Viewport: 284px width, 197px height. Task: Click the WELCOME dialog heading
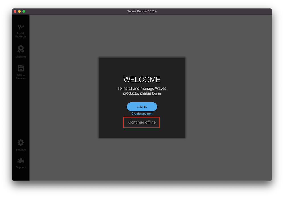point(142,80)
